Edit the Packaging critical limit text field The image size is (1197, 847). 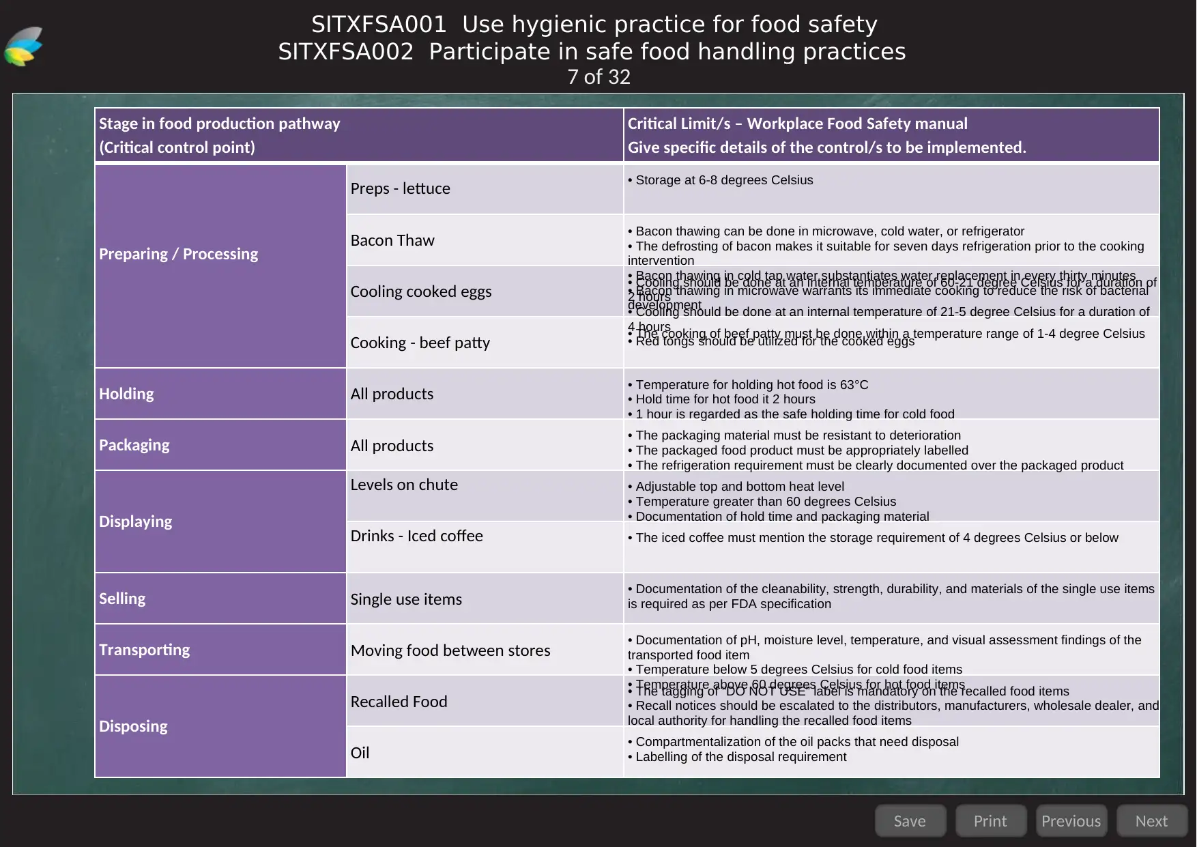[891, 445]
